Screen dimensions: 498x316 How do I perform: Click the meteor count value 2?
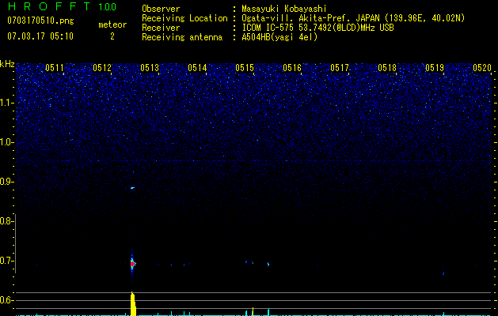click(x=112, y=36)
